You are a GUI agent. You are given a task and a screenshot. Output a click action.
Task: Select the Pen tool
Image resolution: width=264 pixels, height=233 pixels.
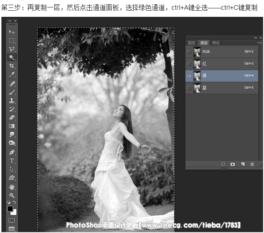[x=12, y=152]
